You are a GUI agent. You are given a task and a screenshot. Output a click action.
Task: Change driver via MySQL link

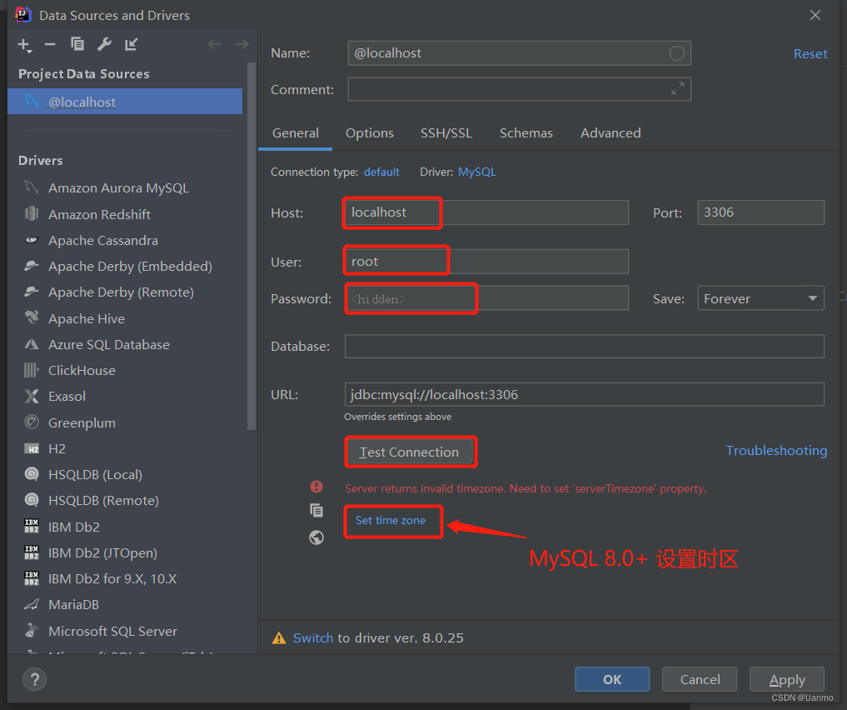tap(477, 172)
